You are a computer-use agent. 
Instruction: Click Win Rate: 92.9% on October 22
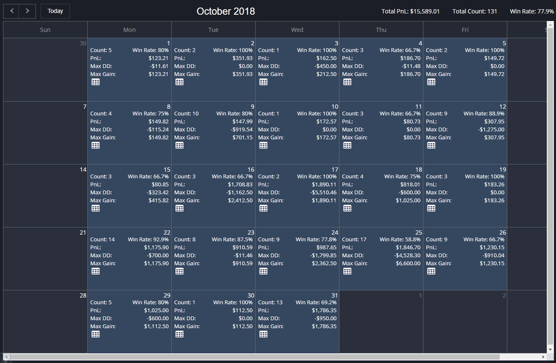coord(148,240)
